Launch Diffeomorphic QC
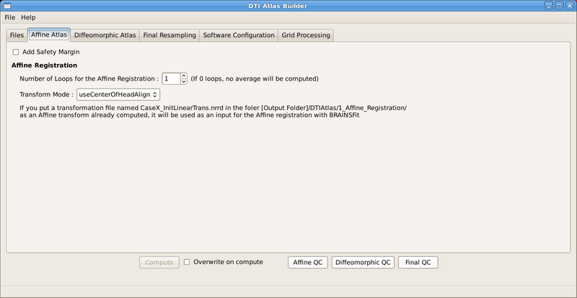This screenshot has width=577, height=298. (363, 262)
